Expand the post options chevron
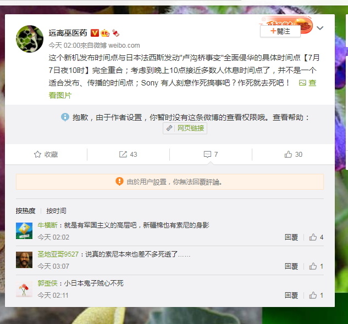Screen dimensions: 348x324 [320, 28]
